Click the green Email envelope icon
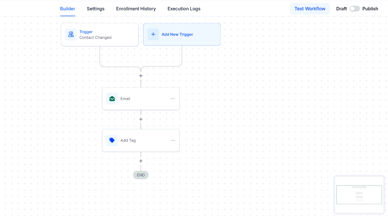 [x=112, y=99]
